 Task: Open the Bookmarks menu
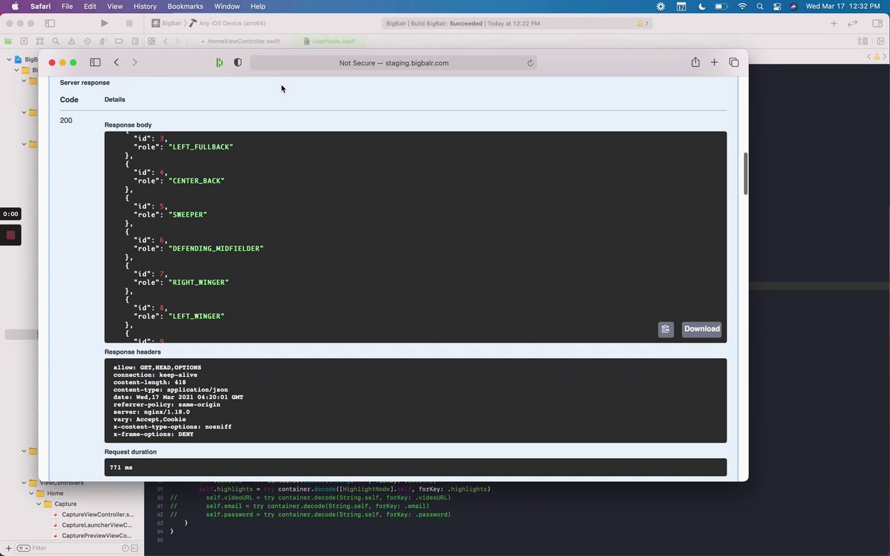coord(185,6)
